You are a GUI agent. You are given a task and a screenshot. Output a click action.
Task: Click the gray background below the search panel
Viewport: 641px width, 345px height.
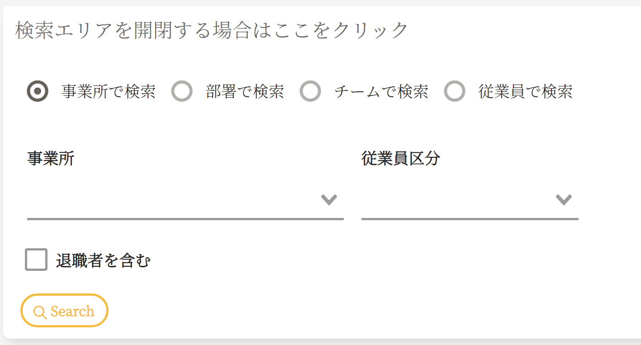coord(317,342)
